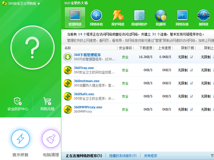Edit download limit for 360netman.exe
The image size is (214, 160).
192,83
